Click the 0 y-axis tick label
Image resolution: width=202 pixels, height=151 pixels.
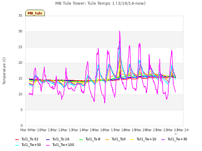21,126
